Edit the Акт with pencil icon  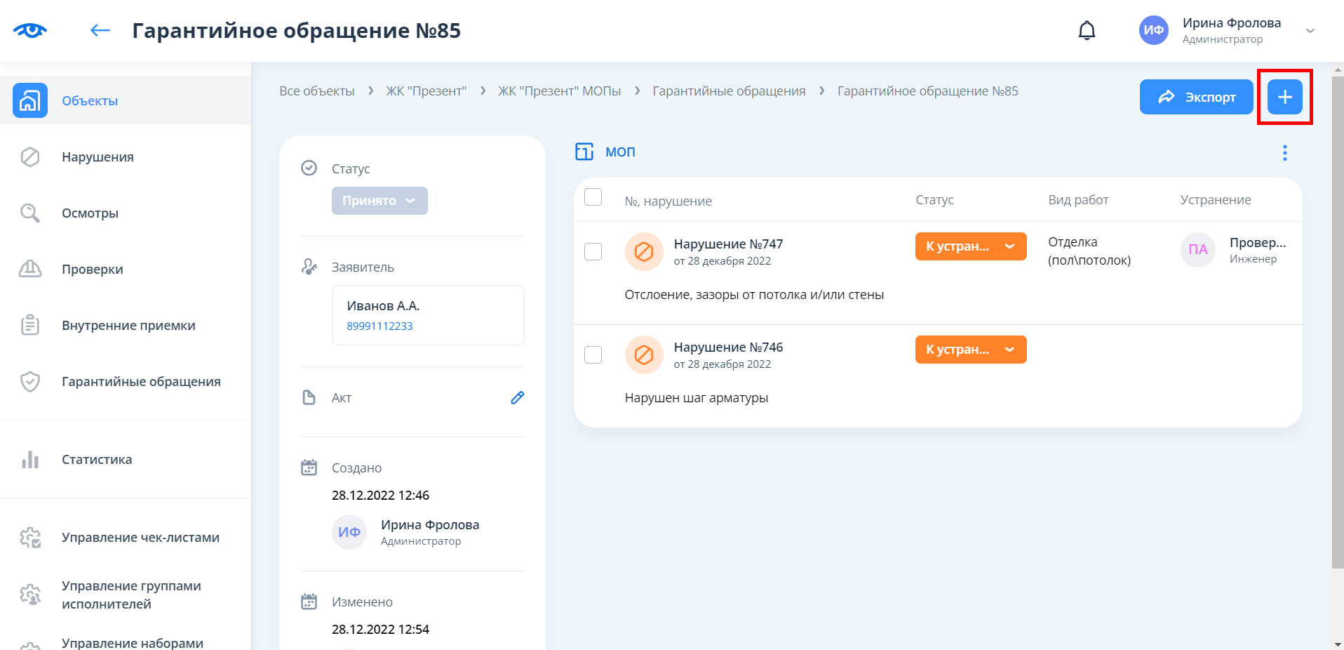pyautogui.click(x=517, y=397)
